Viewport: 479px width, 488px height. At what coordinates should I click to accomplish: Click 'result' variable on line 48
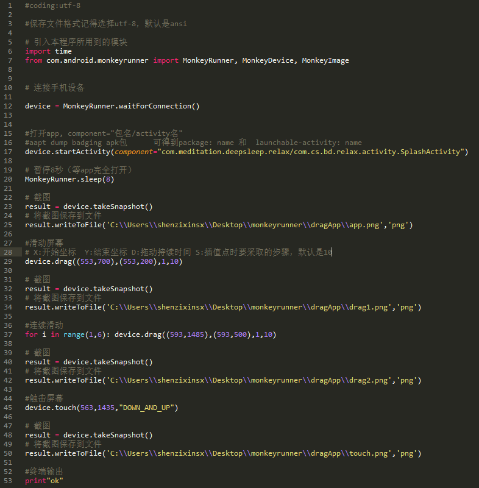[x=38, y=435]
